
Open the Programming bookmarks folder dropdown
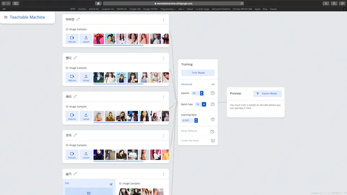pyautogui.click(x=168, y=9)
